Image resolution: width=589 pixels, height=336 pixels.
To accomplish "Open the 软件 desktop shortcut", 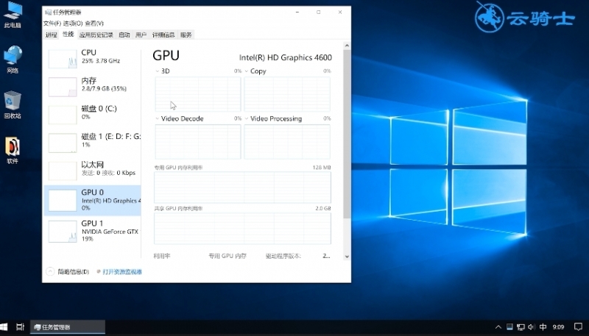I will coord(13,150).
